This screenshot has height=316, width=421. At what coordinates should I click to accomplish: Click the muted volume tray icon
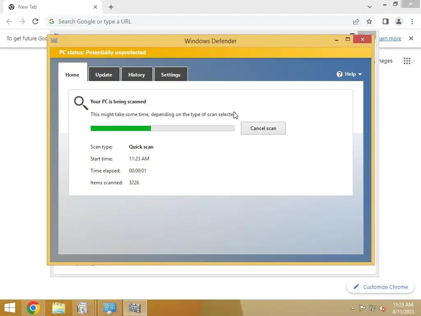click(x=382, y=308)
